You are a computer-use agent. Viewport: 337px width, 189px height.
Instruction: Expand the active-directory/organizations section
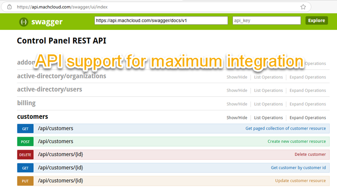[x=62, y=76]
